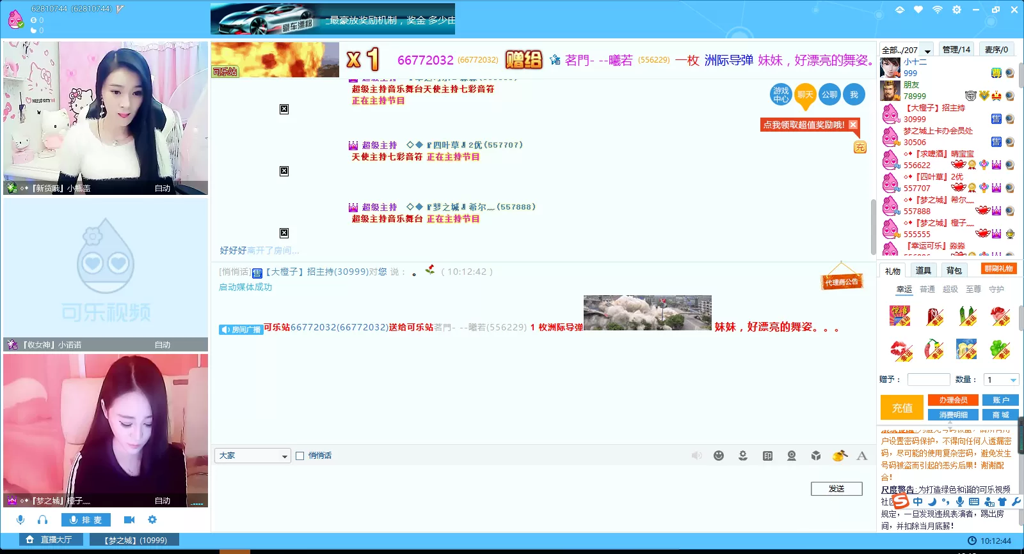Click the top video of 小瓶盖
The height and width of the screenshot is (554, 1024).
(106, 118)
